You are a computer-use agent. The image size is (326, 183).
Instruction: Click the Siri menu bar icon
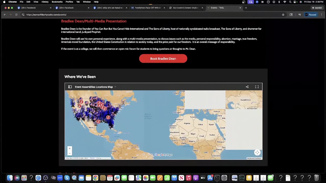tap(301, 2)
